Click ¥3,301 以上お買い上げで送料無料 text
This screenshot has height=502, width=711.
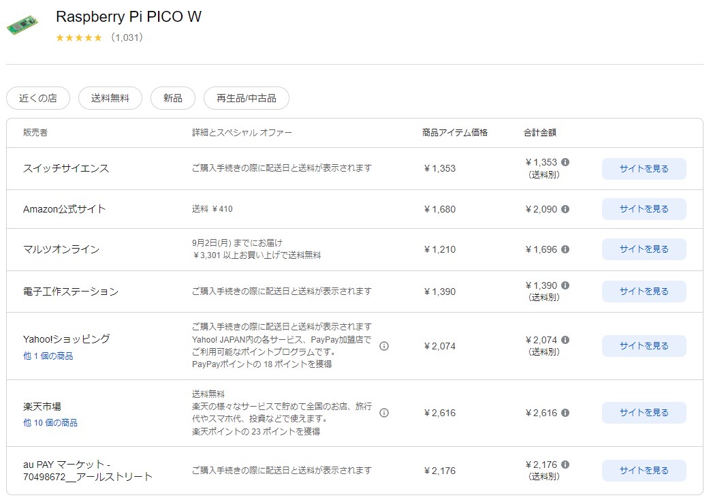click(x=257, y=255)
